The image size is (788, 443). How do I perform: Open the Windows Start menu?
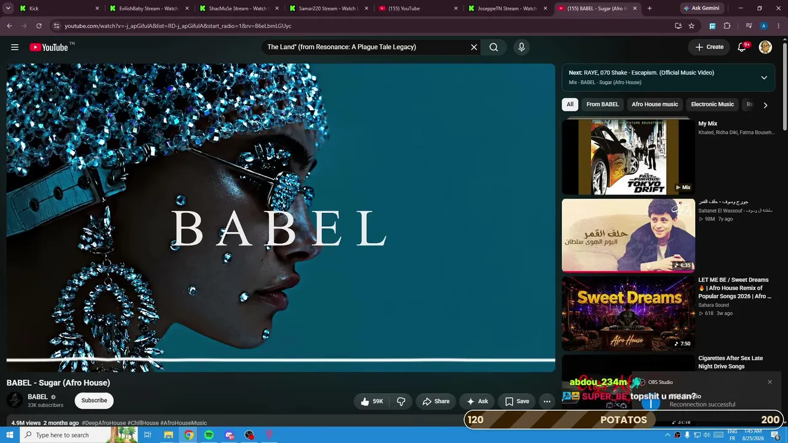[10, 435]
